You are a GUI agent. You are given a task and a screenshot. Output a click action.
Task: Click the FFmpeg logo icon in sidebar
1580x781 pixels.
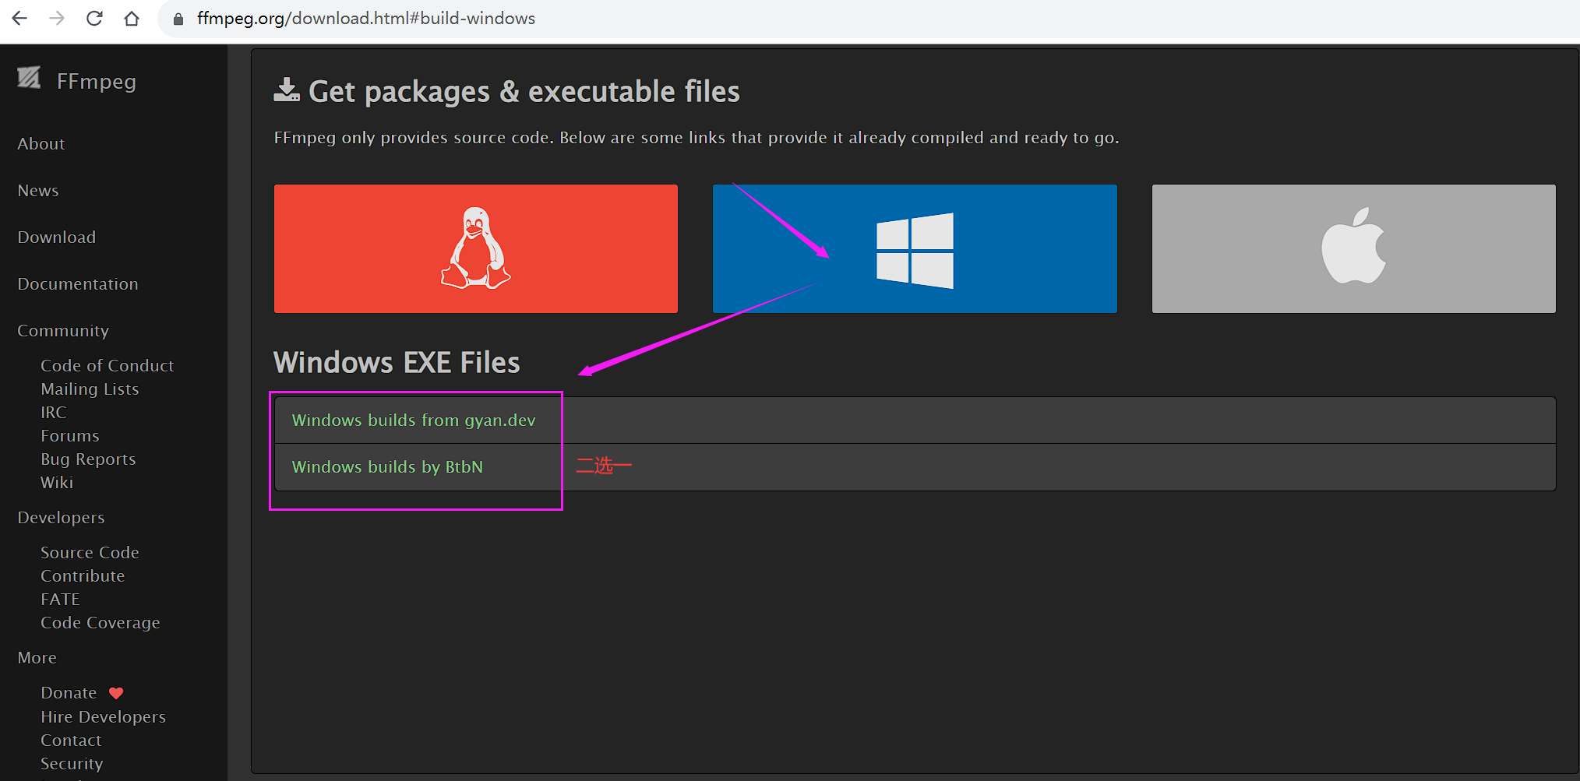click(29, 77)
